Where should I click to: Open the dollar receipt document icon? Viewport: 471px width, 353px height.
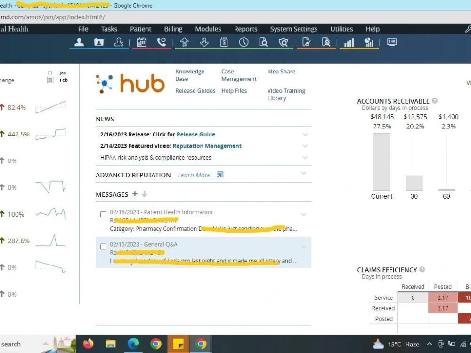(x=224, y=42)
